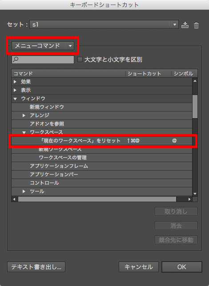
Task: Expand the 表示 group
Action: (15, 90)
